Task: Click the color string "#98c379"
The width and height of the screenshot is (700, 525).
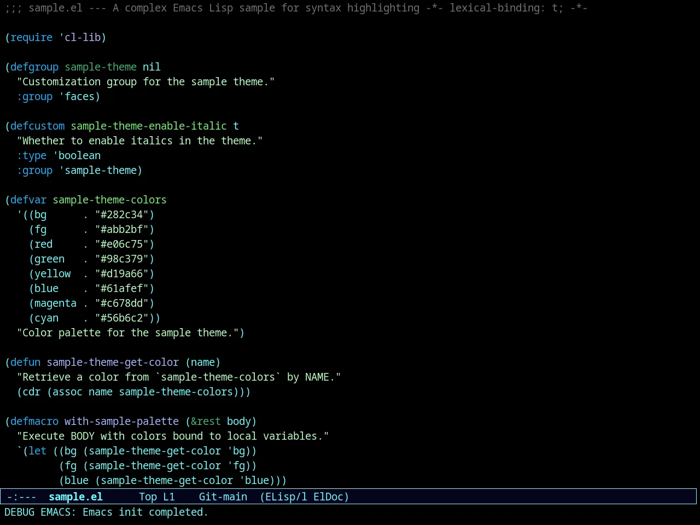Action: click(x=122, y=259)
